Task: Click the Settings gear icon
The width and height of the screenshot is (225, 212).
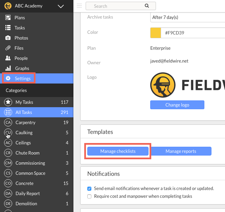Action: point(8,78)
